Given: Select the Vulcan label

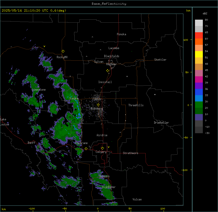Looking at the screenshot, I should click(137, 199).
